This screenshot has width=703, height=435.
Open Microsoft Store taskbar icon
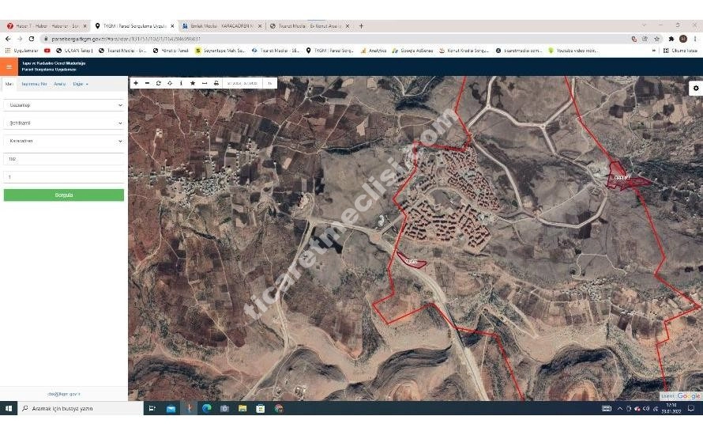(x=261, y=408)
